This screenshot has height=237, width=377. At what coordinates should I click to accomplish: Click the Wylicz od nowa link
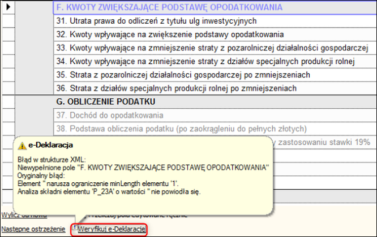pyautogui.click(x=24, y=215)
